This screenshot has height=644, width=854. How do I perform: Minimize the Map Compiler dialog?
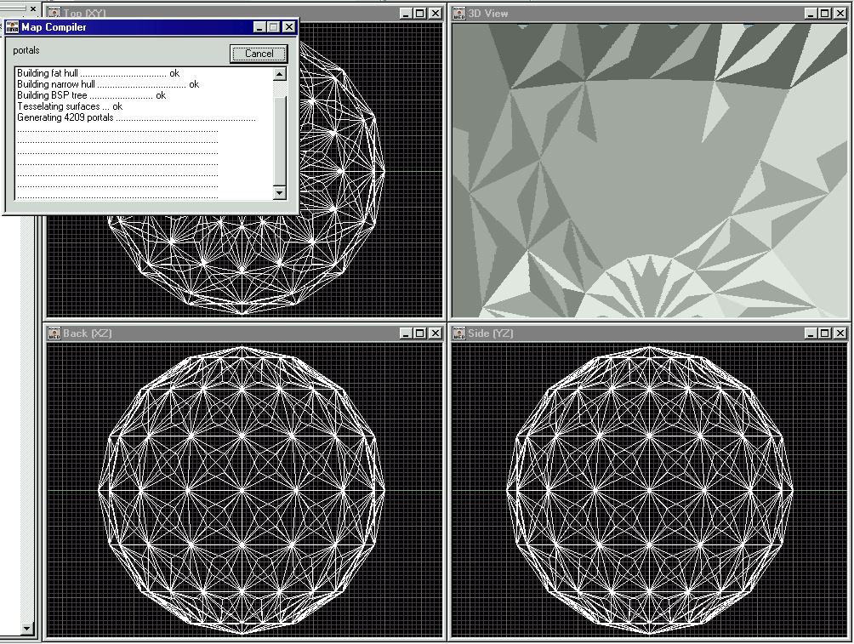pyautogui.click(x=259, y=27)
